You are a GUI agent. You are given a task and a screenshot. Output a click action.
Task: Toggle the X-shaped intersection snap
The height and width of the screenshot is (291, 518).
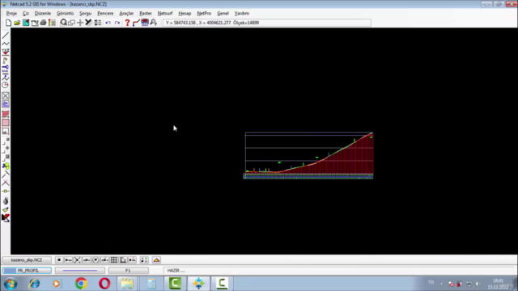[x=78, y=260]
